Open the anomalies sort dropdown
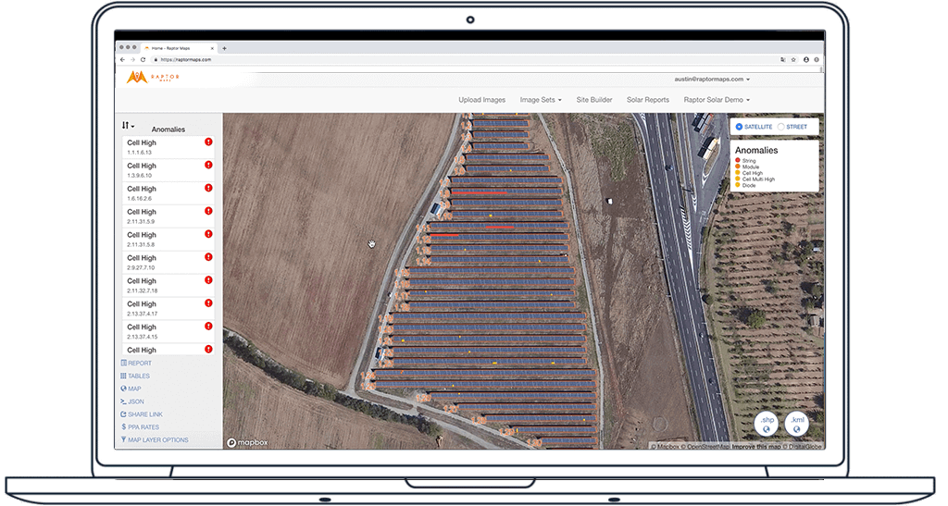This screenshot has width=948, height=506. pyautogui.click(x=128, y=126)
